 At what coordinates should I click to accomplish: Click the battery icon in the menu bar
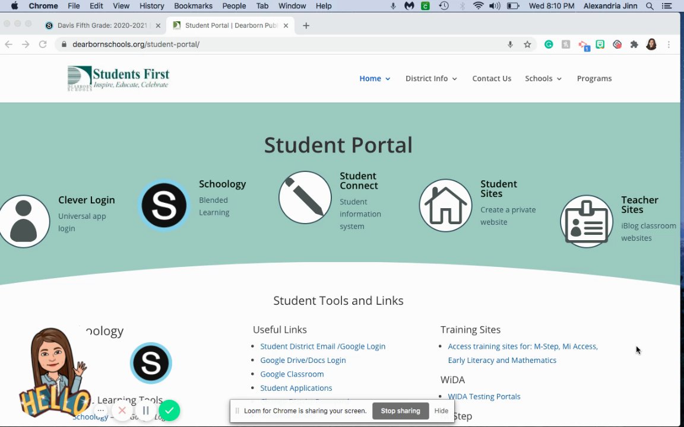click(x=513, y=6)
